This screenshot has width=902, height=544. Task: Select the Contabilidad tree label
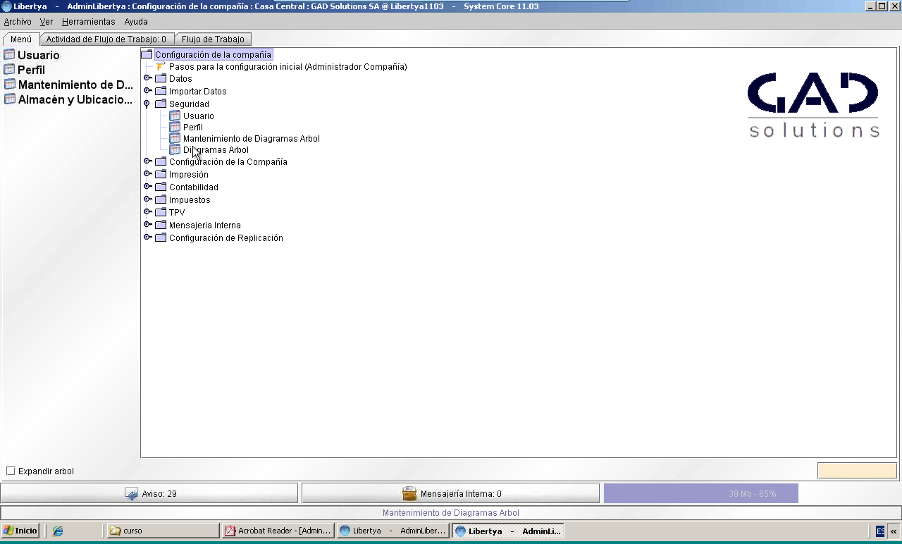[x=194, y=187]
